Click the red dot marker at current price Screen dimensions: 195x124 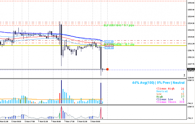(107, 69)
